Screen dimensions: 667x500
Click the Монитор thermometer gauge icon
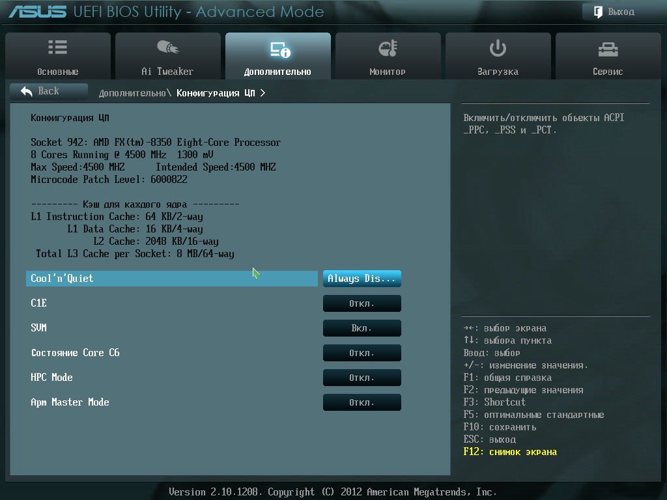click(388, 48)
